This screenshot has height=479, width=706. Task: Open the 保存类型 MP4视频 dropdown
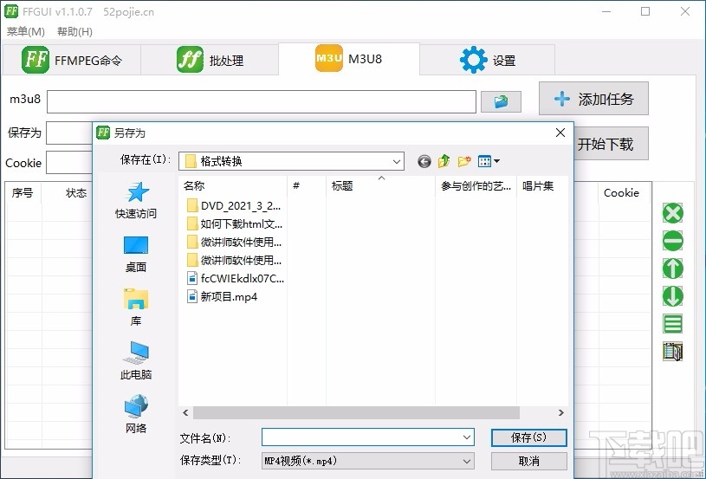click(367, 461)
